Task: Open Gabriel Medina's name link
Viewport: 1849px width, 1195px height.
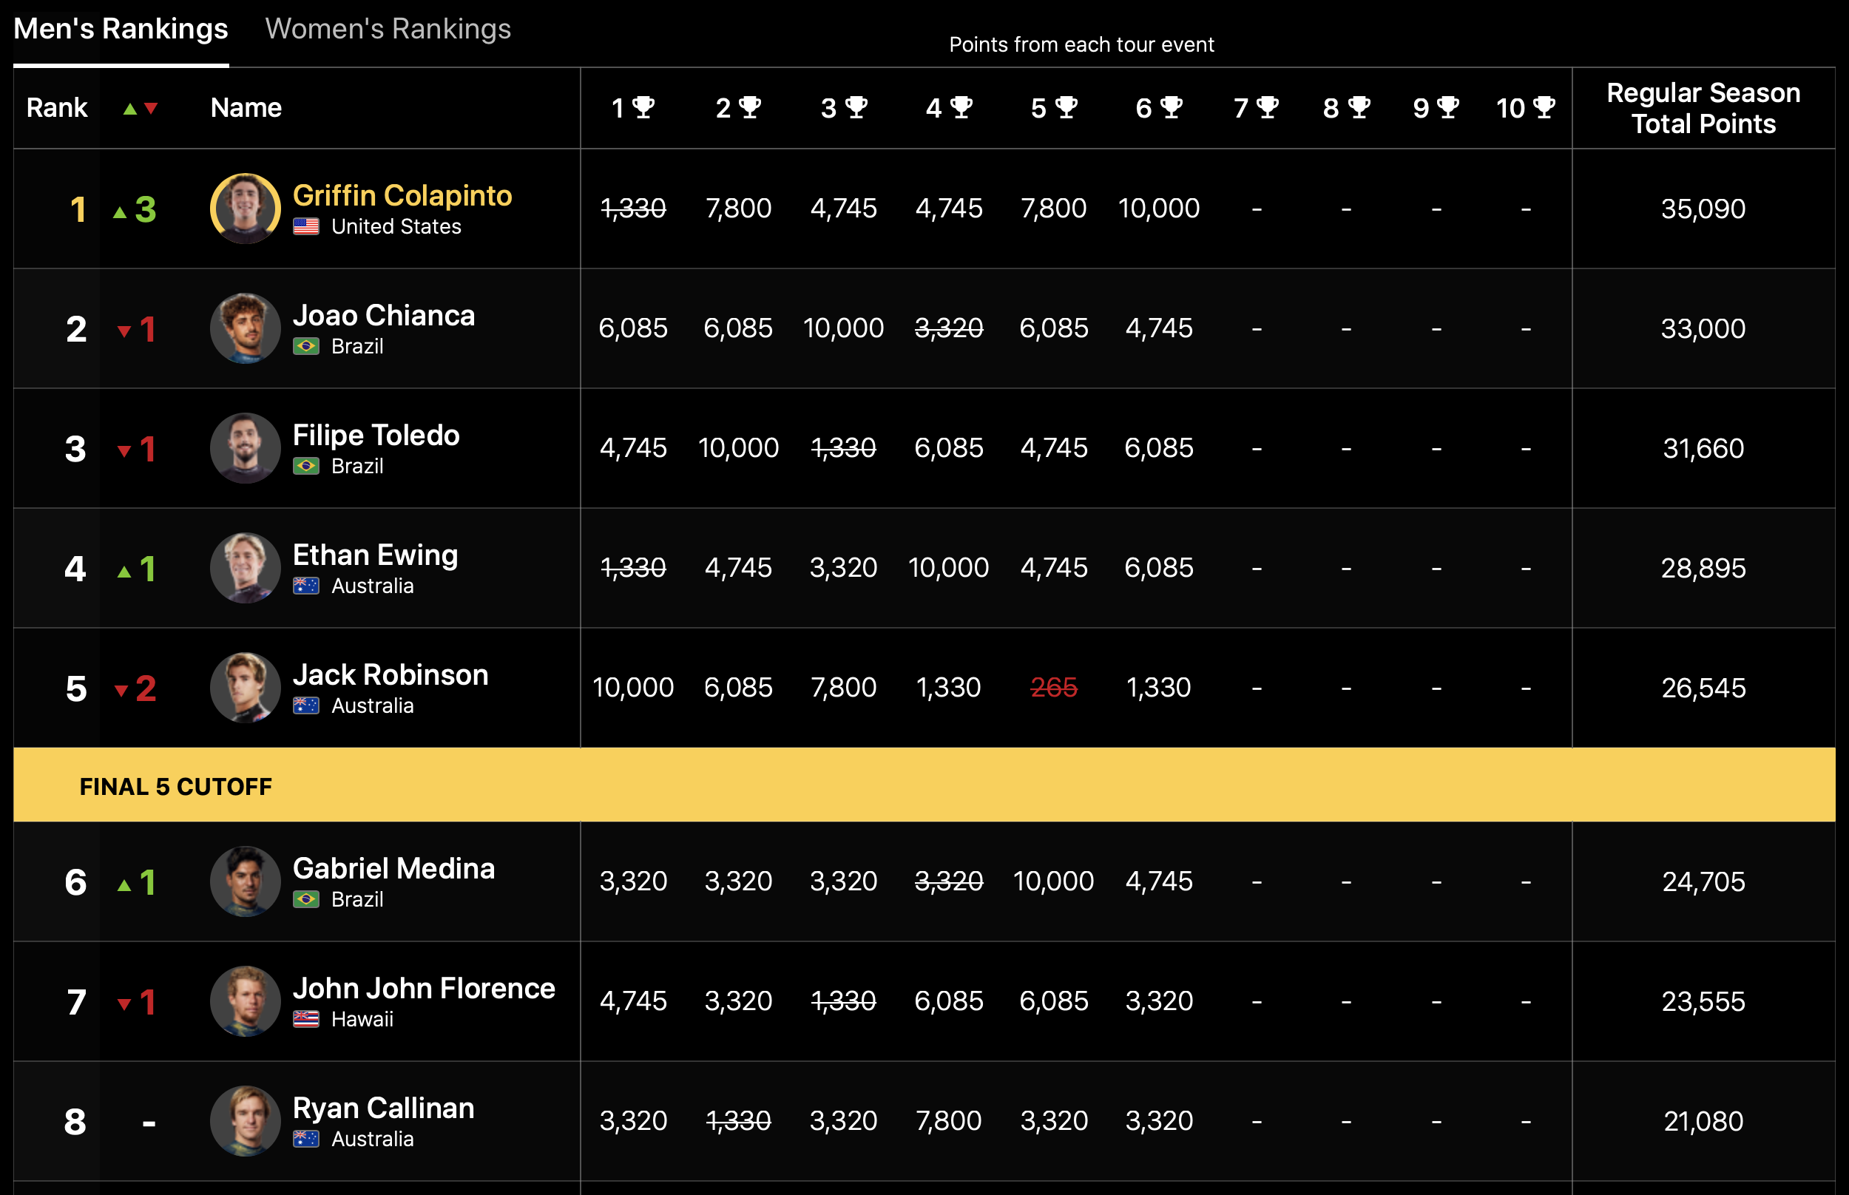Action: [x=393, y=868]
